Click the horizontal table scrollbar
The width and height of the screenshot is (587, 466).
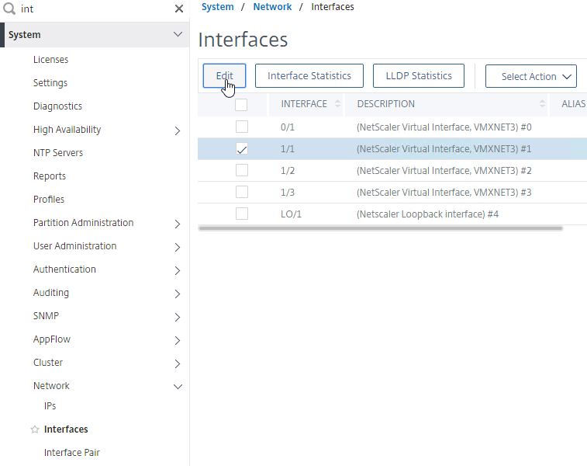[x=381, y=228]
